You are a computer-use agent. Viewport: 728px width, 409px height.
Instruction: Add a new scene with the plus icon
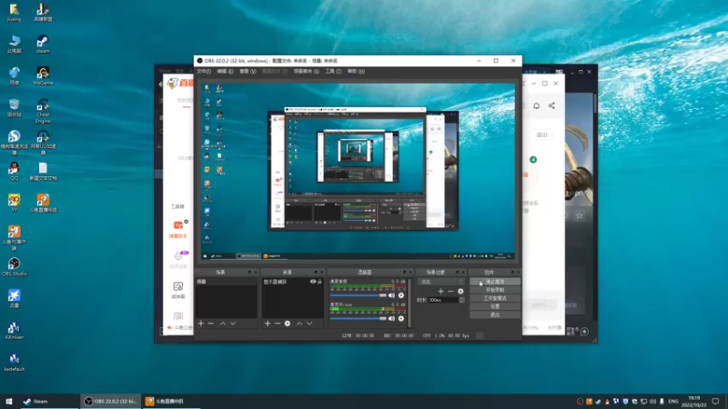(x=201, y=324)
